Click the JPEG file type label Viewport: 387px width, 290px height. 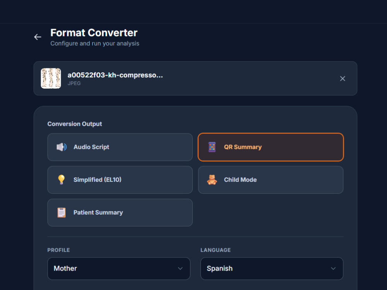(74, 84)
